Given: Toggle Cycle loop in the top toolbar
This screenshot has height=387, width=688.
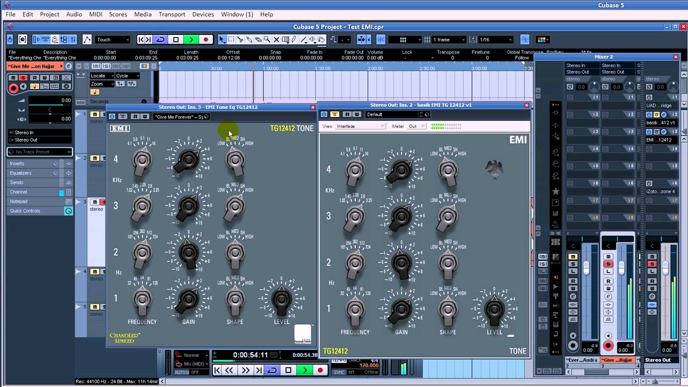Looking at the screenshot, I should tap(160, 40).
